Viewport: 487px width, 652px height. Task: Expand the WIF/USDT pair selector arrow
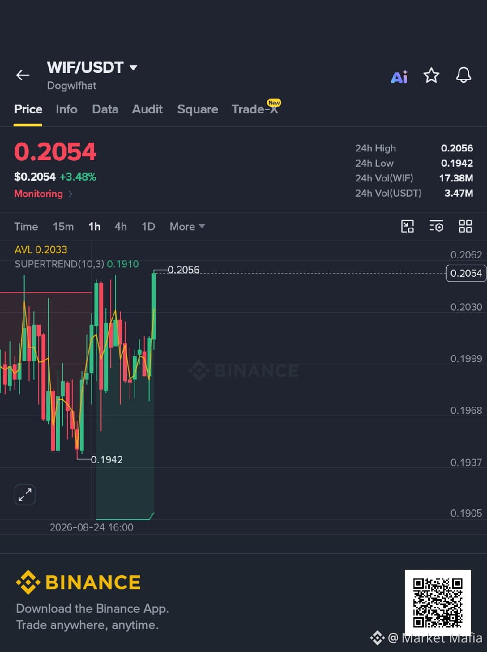[x=133, y=68]
